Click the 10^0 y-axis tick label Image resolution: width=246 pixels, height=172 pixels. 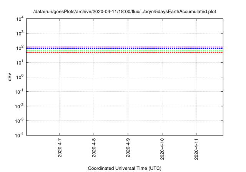click(20, 77)
